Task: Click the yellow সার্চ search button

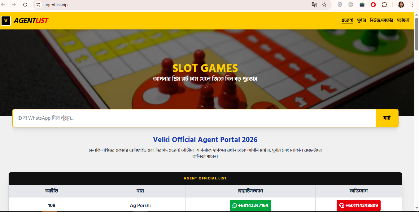Action: pos(387,118)
